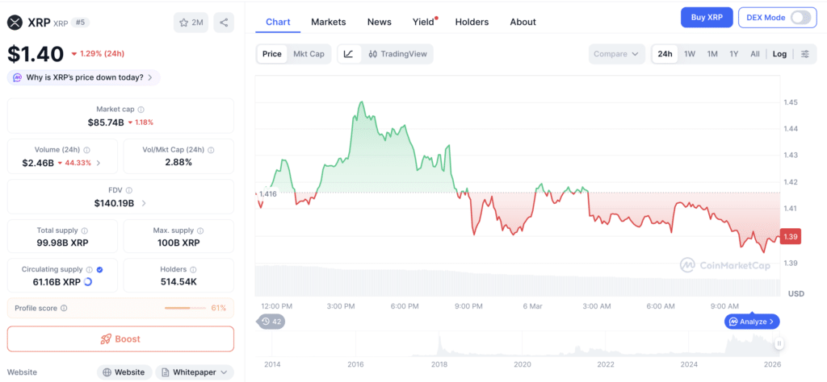Click the 99.98B XRP total supply value
Viewport: 827px width, 382px height.
[63, 243]
